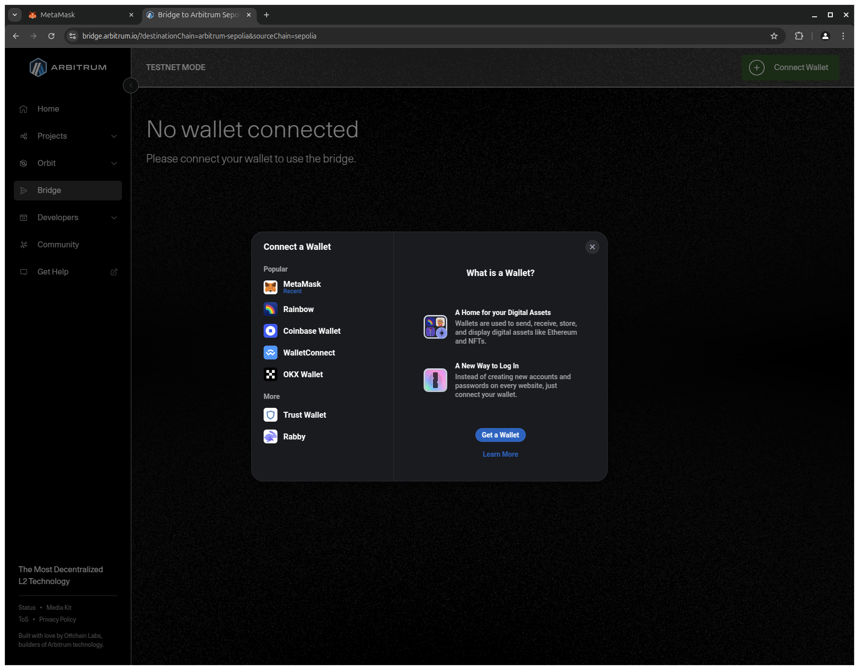Click the external link icon beside Get Help
Image resolution: width=859 pixels, height=670 pixels.
tap(114, 272)
